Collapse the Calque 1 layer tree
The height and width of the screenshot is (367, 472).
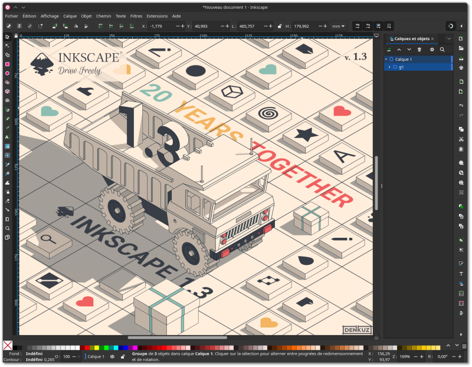[386, 60]
